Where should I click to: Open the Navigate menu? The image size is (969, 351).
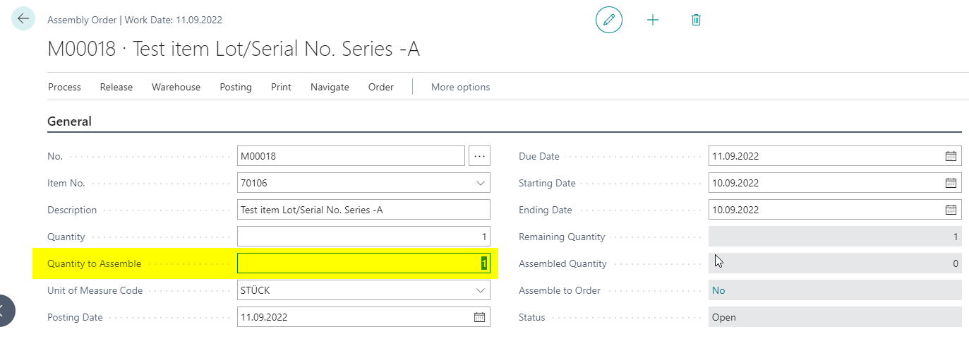[x=330, y=87]
